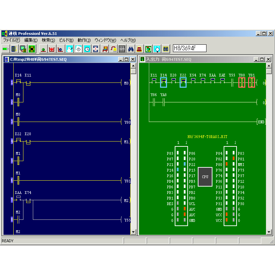This screenshot has height=275, width=275.
Task: Open the ビルド(B) menu
Action: [66, 41]
